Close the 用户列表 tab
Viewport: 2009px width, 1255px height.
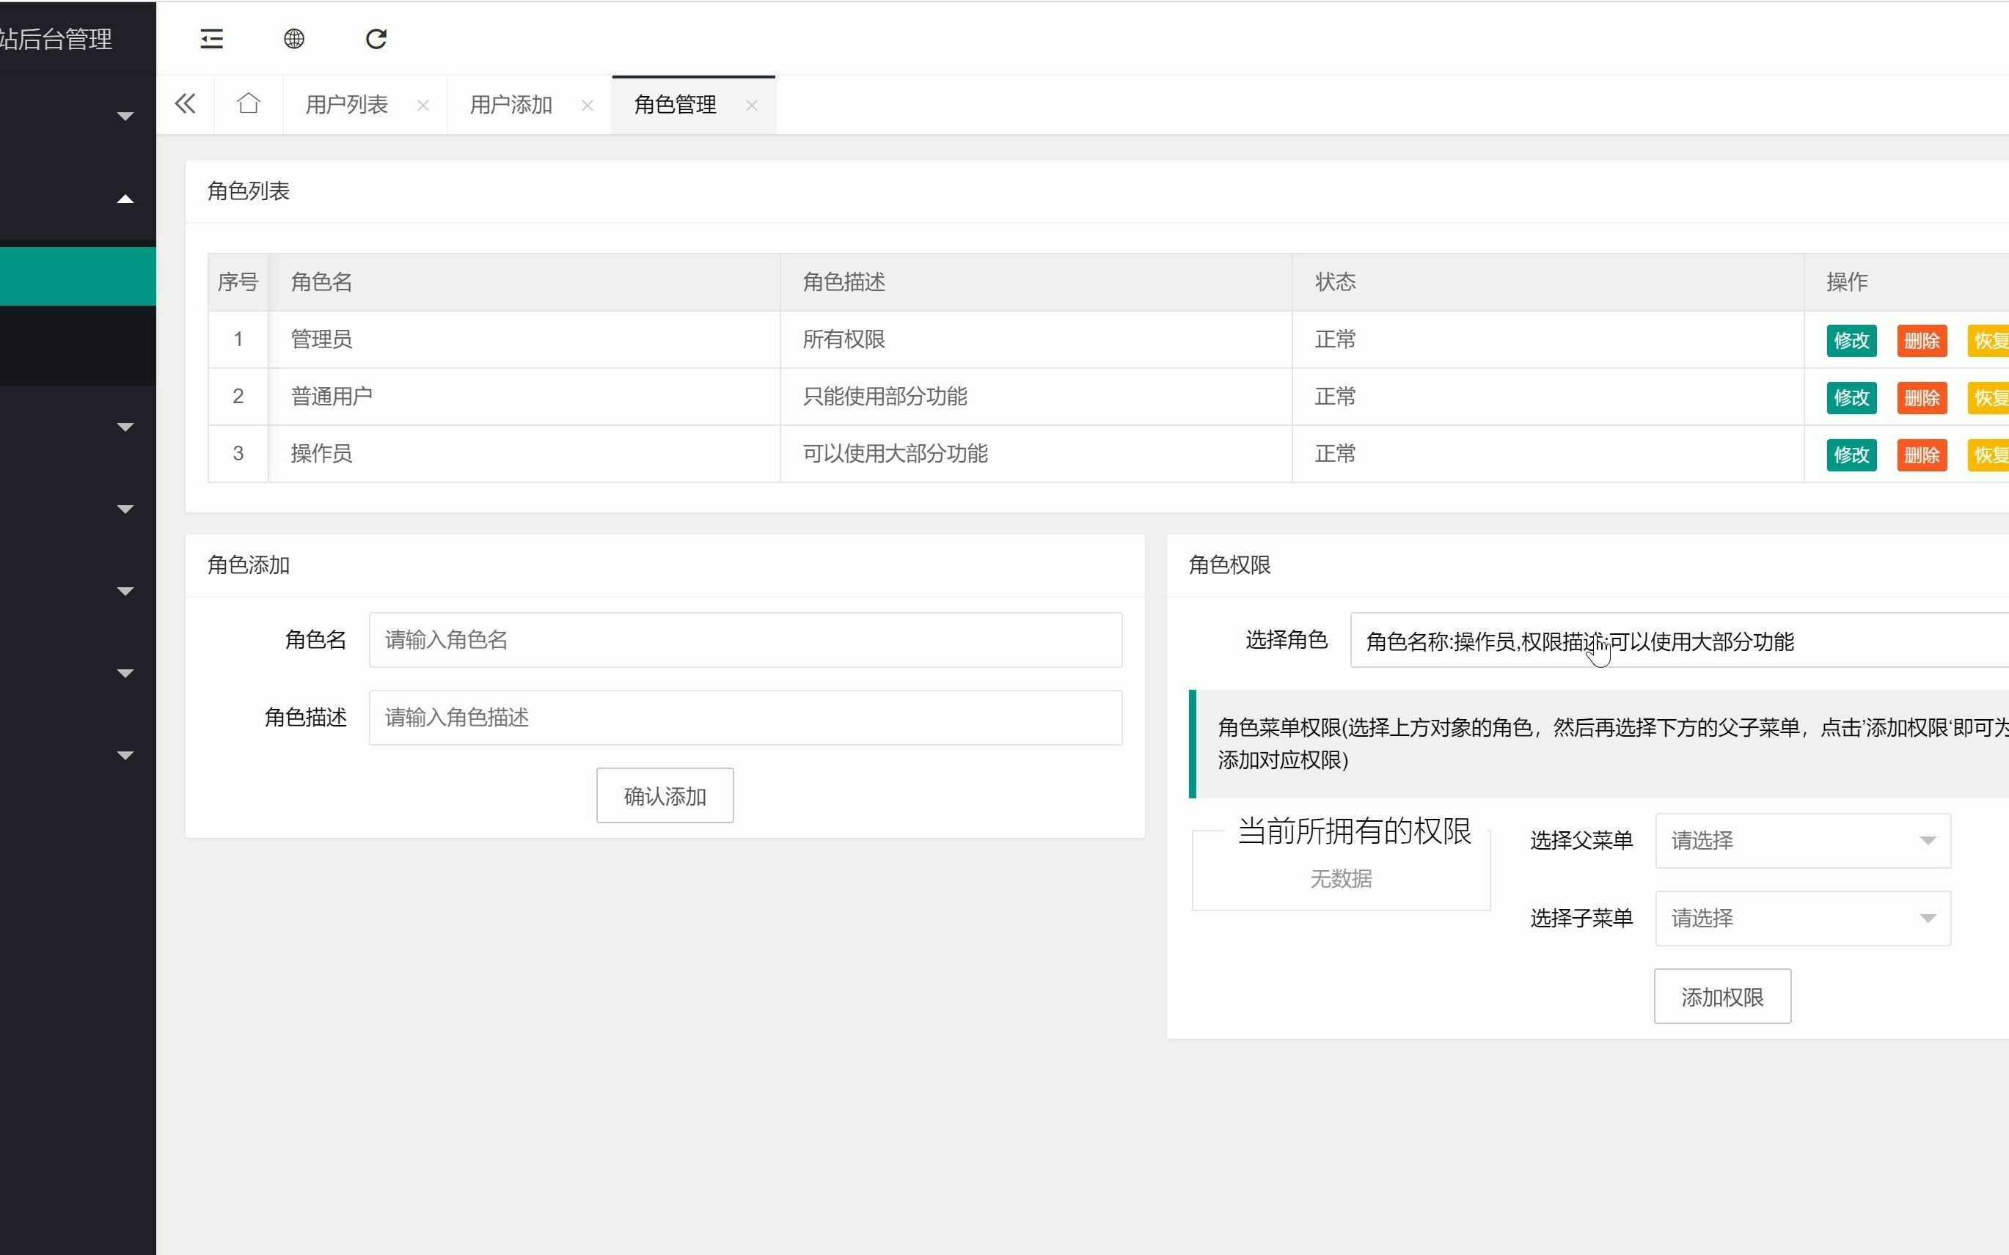pyautogui.click(x=422, y=106)
